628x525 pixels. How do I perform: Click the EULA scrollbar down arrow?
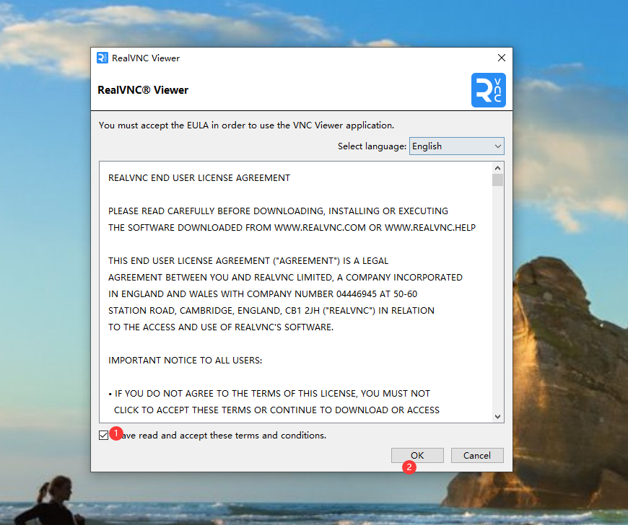pos(497,417)
